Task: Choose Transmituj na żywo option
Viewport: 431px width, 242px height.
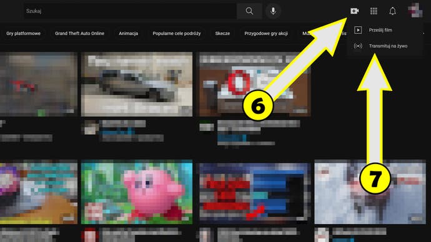Action: (x=385, y=46)
